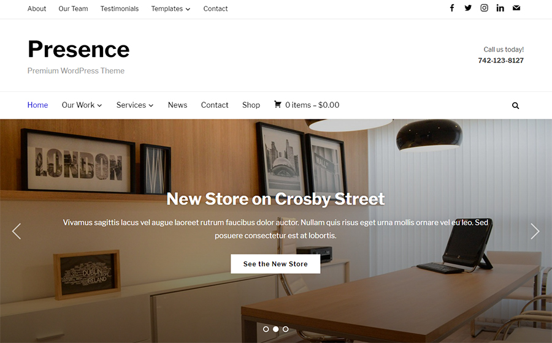Select the second slider dot

click(276, 329)
